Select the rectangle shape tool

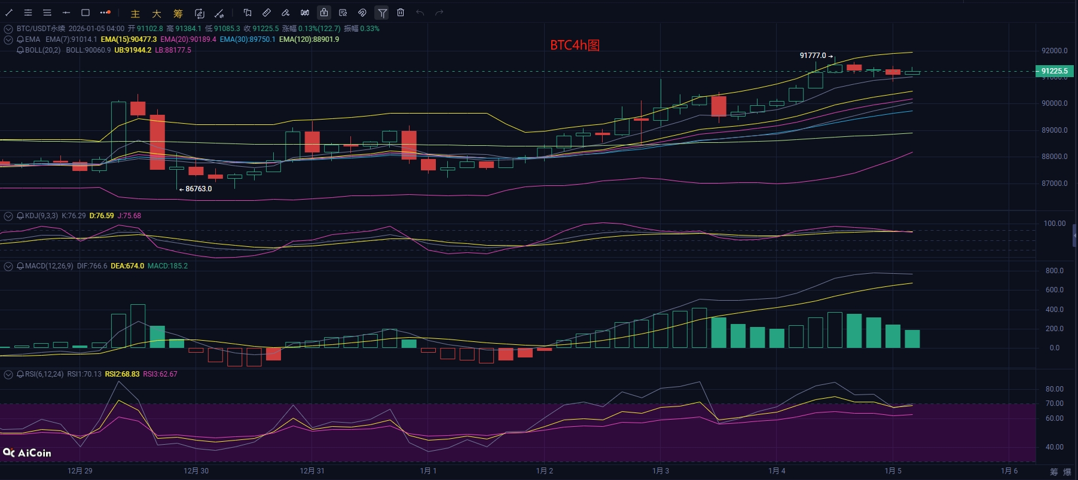click(85, 13)
